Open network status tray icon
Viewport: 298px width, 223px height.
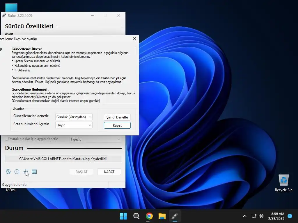[254, 216]
